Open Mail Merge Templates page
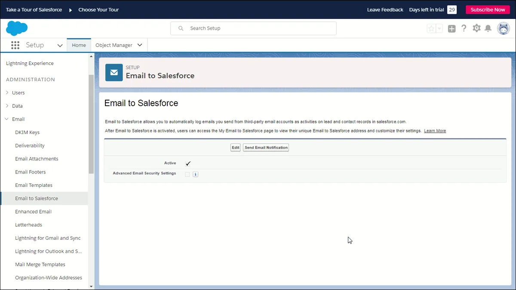The image size is (516, 290). (40, 265)
